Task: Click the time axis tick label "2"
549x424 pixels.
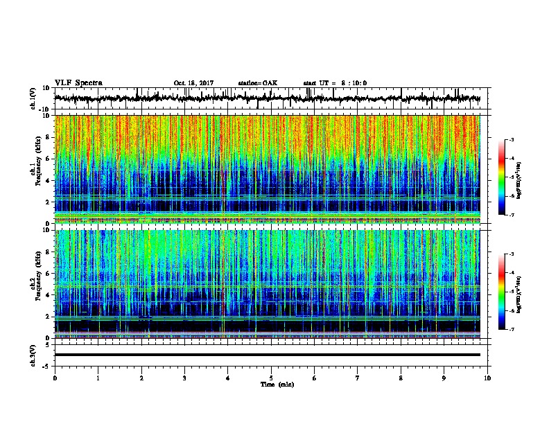Action: [141, 378]
